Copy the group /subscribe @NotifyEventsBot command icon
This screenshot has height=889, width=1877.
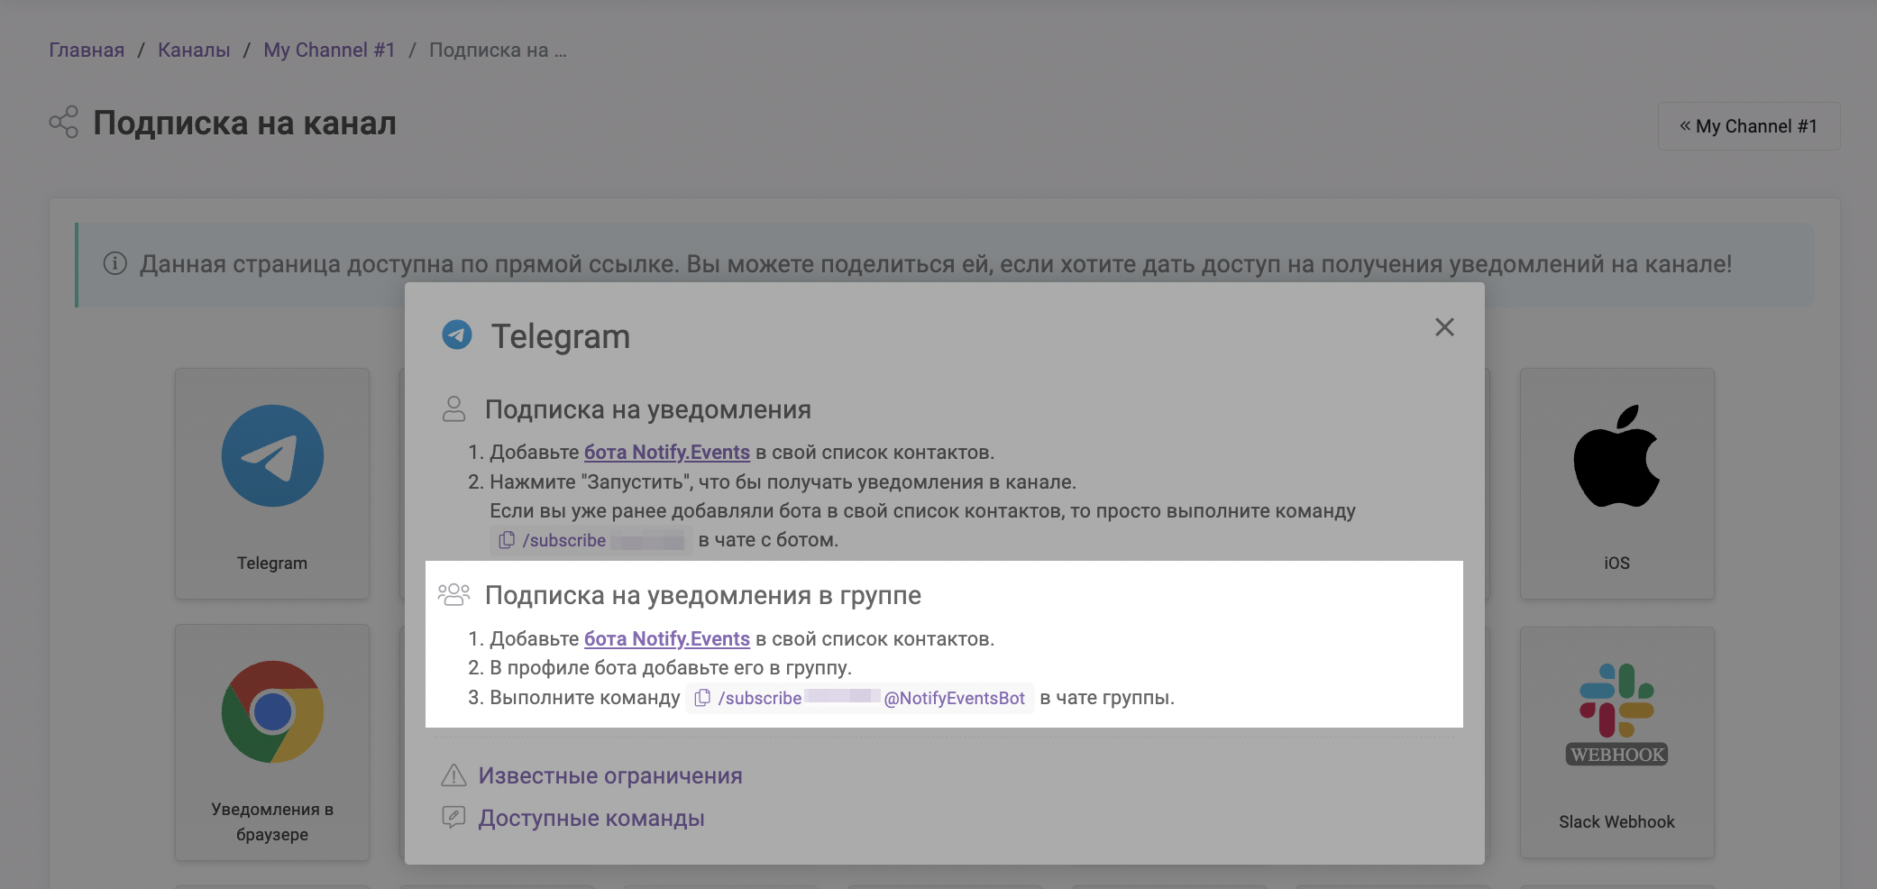pos(702,697)
